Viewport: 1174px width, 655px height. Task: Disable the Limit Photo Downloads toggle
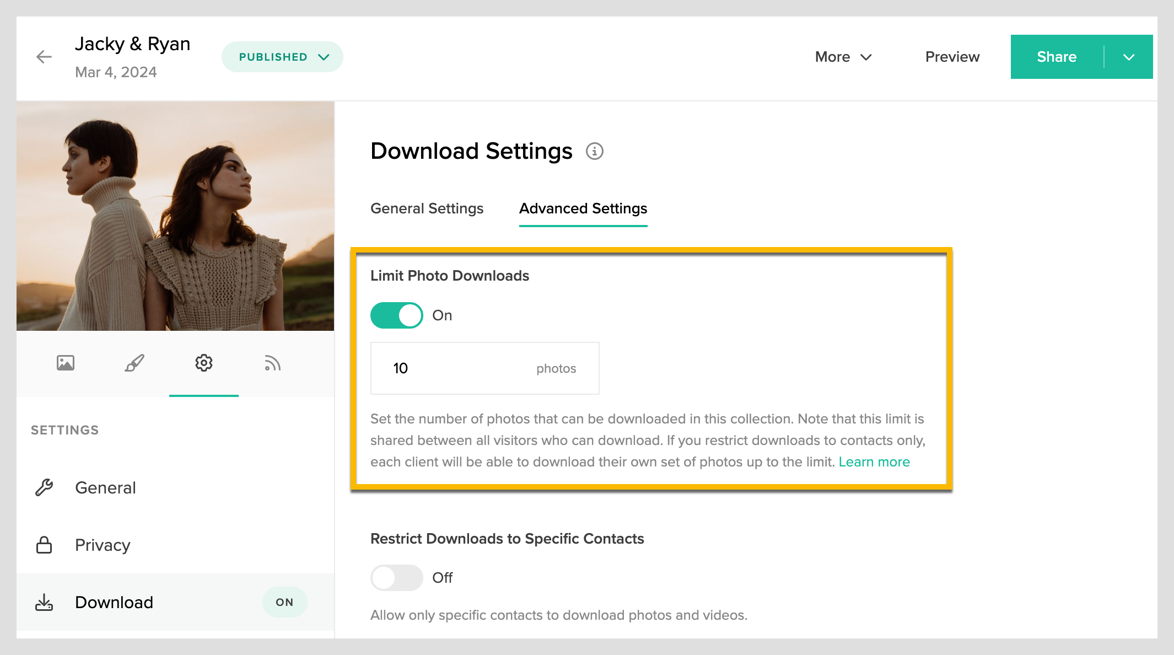click(x=396, y=315)
